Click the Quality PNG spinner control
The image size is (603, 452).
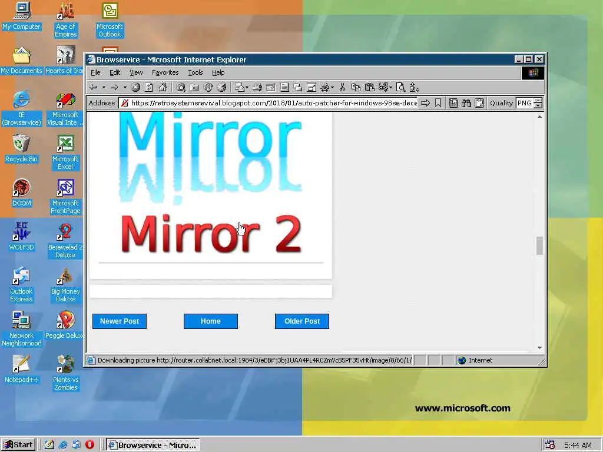tap(538, 103)
